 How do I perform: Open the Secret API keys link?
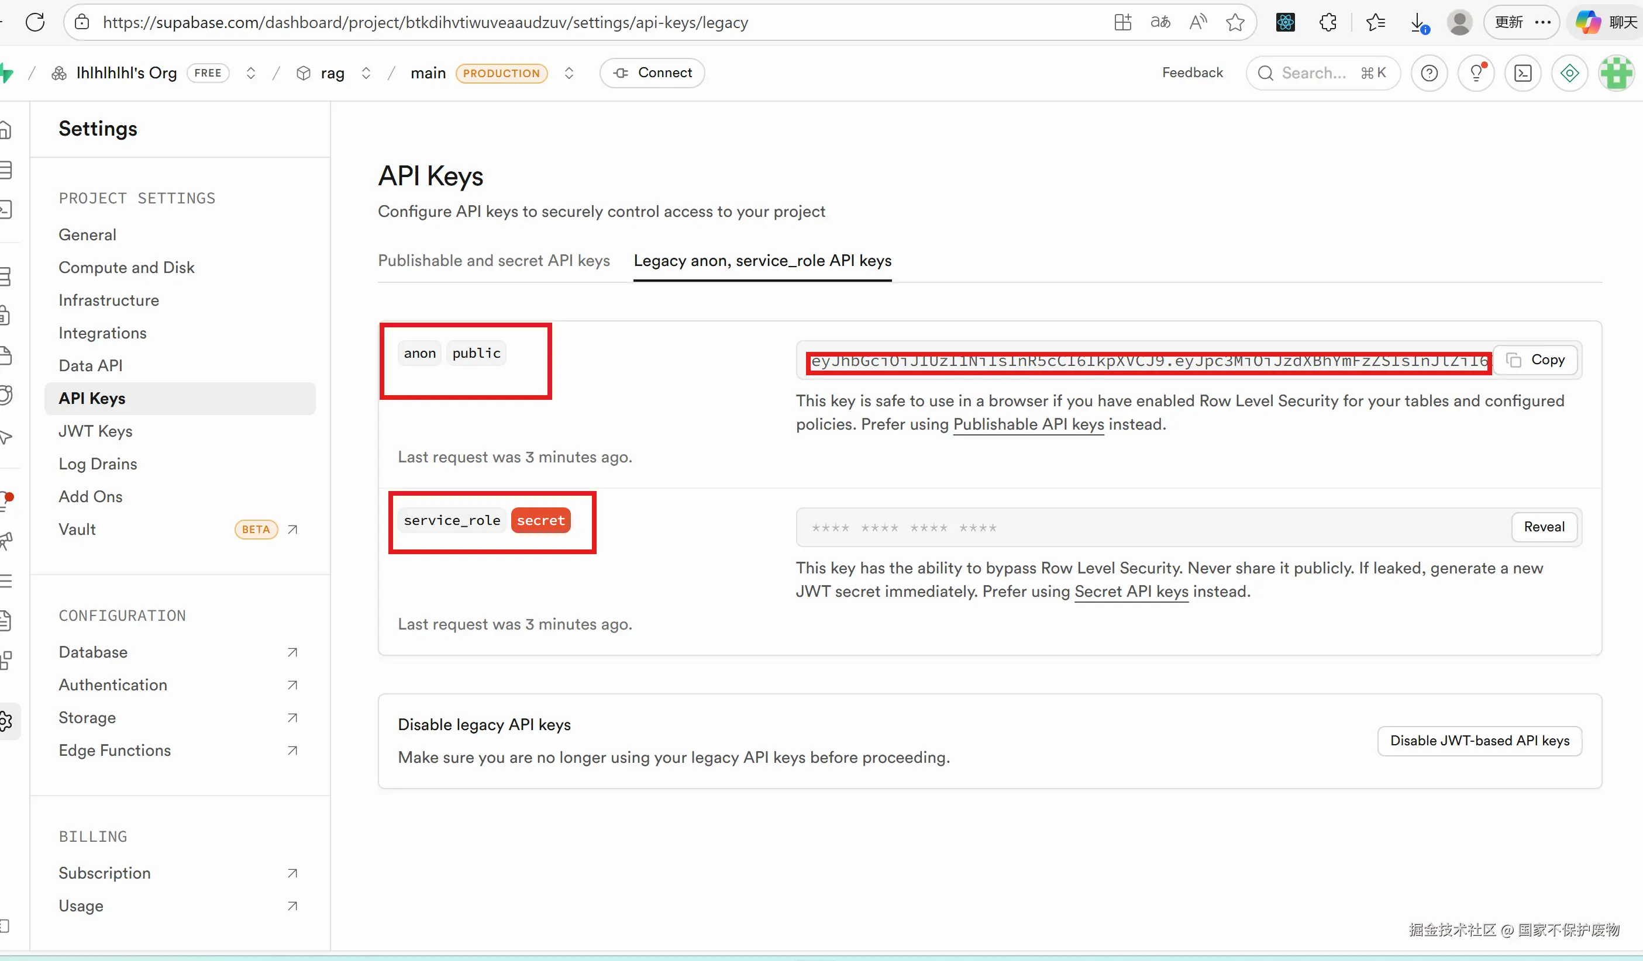(x=1131, y=592)
